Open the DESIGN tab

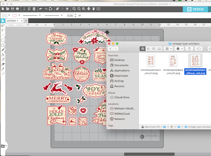196,9
